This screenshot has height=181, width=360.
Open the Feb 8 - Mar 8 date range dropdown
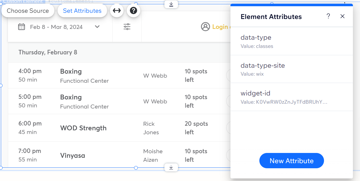[97, 27]
